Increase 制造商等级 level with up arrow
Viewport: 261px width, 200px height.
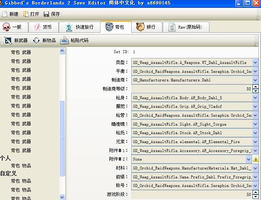coord(255,87)
